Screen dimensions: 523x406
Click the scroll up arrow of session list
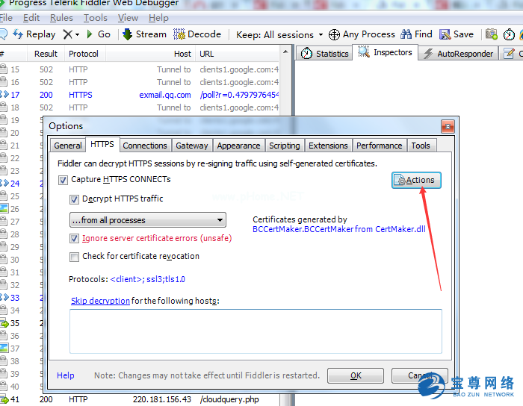285,52
